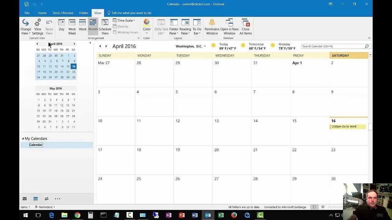Click Close All Items

pyautogui.click(x=246, y=27)
